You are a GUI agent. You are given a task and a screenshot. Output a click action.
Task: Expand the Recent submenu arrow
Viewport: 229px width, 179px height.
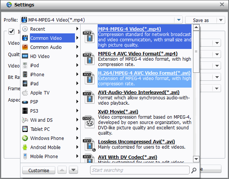click(77, 29)
